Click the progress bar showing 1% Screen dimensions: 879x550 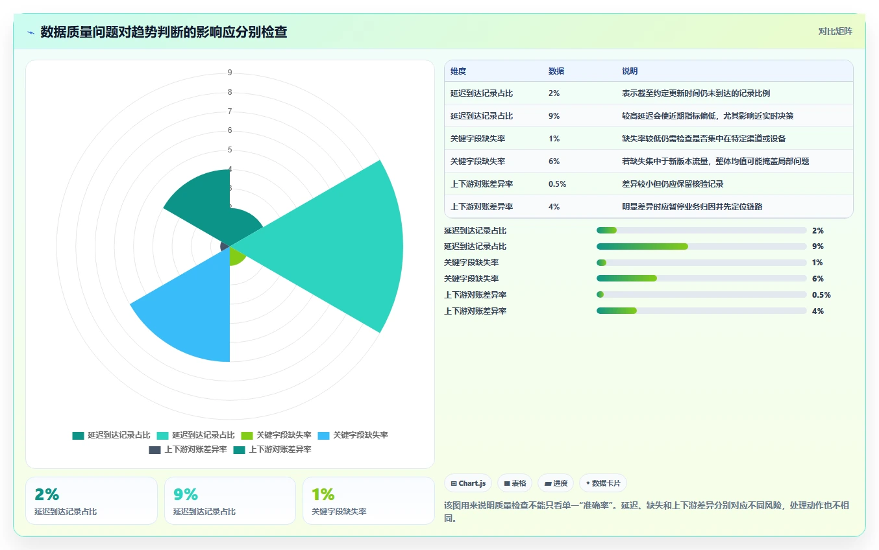(x=702, y=263)
